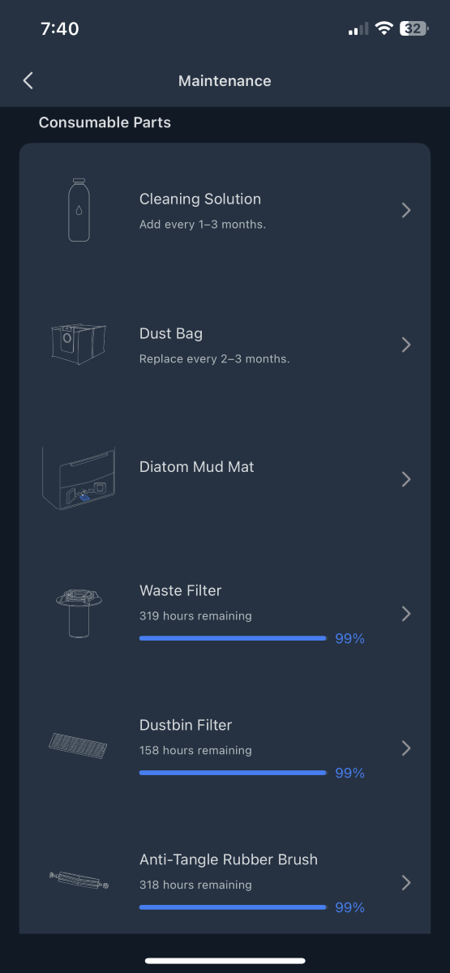450x973 pixels.
Task: Tap the Waste Filter 99% progress bar
Action: 233,638
